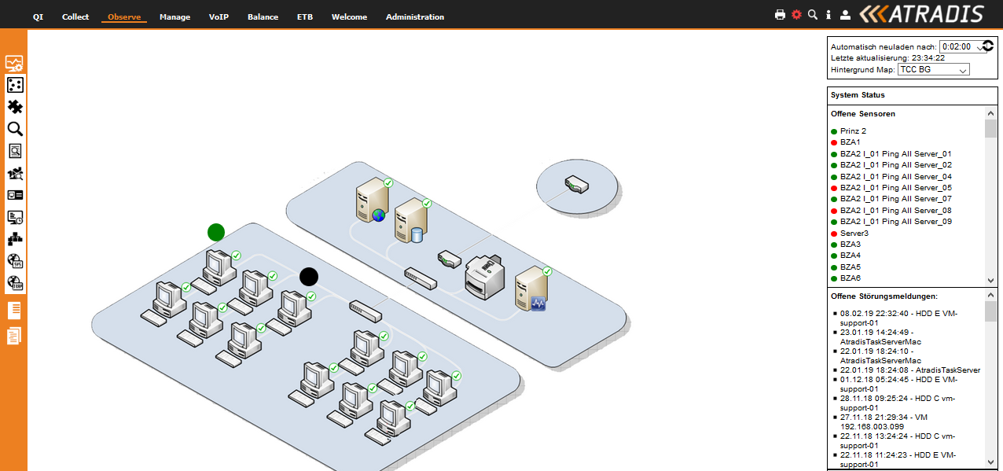Open fault message 01.12.18 05:24:45 HDD E

tap(898, 384)
